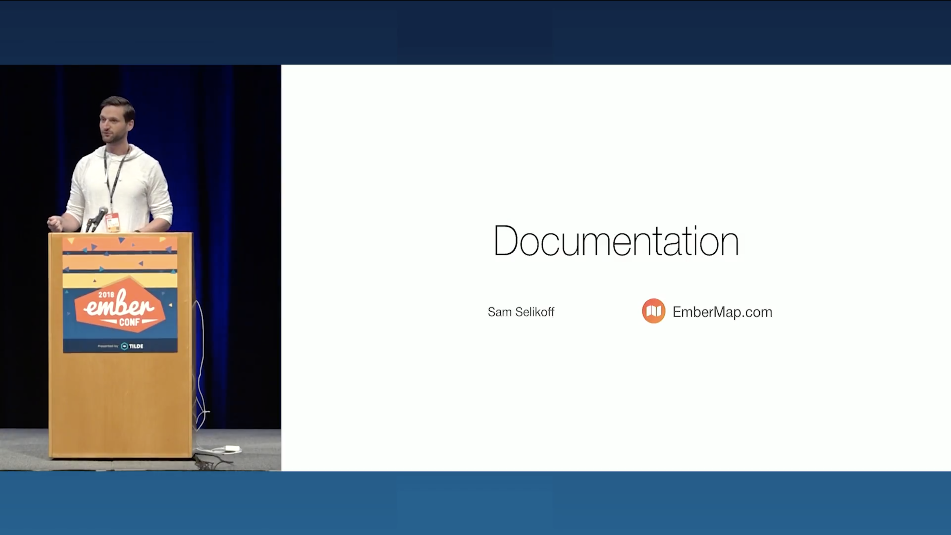The height and width of the screenshot is (535, 951).
Task: Click the CONF text on the podium sign
Action: (x=129, y=322)
